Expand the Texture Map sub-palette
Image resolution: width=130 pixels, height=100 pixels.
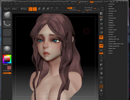coord(112,37)
